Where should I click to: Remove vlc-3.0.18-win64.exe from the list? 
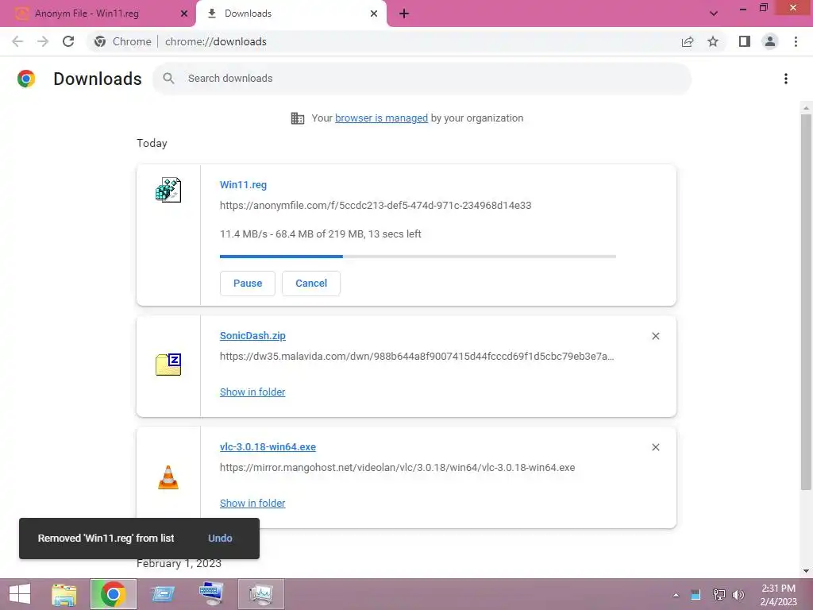point(655,447)
